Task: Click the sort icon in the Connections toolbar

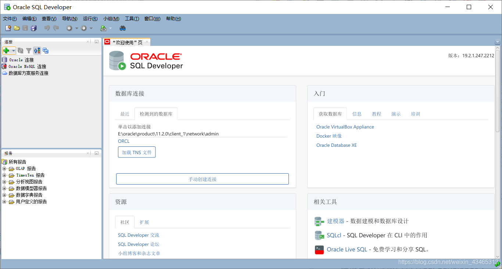Action: pyautogui.click(x=37, y=50)
